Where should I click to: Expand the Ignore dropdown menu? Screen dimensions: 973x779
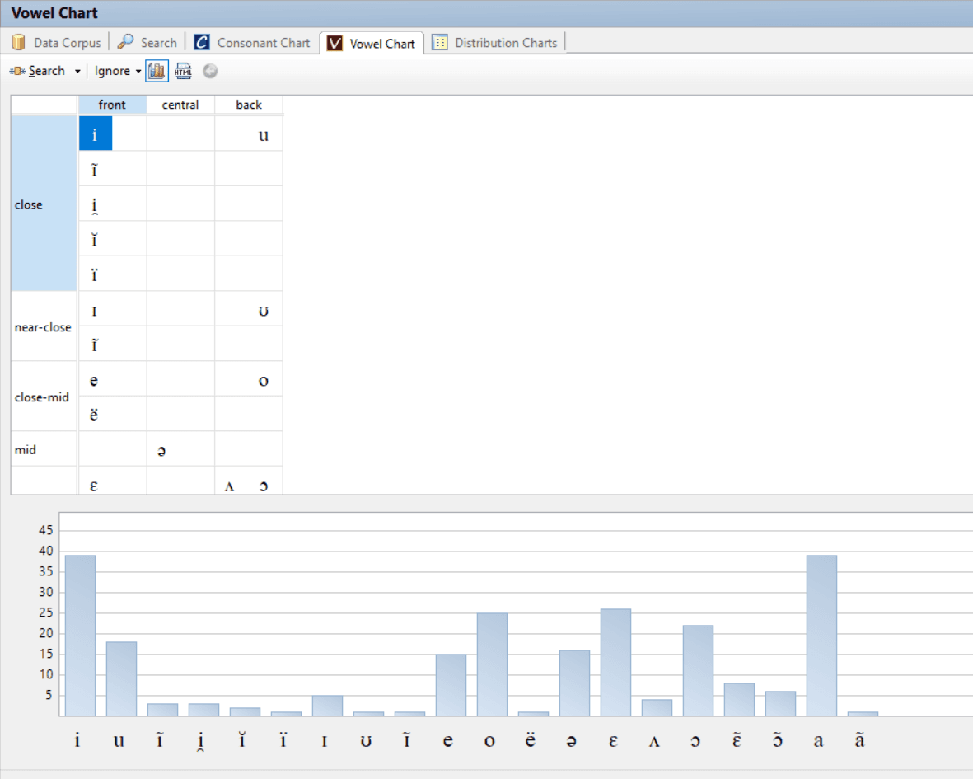click(x=138, y=71)
